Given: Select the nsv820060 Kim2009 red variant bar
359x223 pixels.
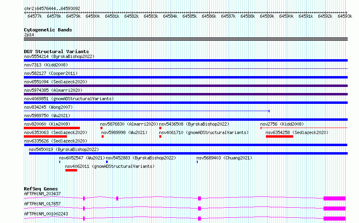Looking at the screenshot, I should [52, 128].
